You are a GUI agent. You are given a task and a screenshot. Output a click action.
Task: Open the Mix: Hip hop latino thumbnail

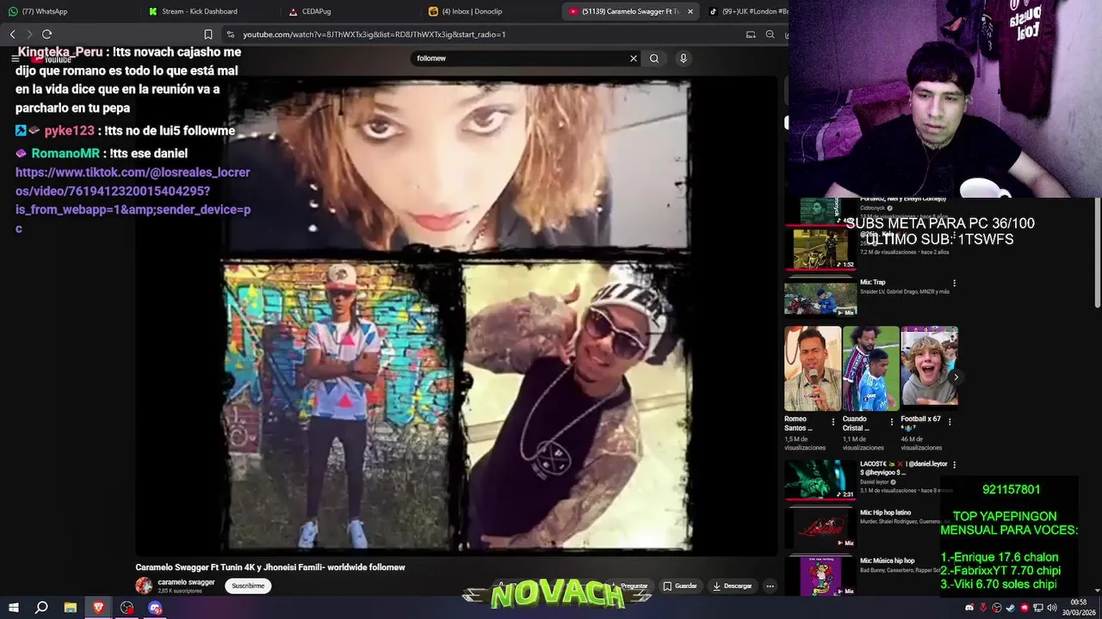pos(820,528)
